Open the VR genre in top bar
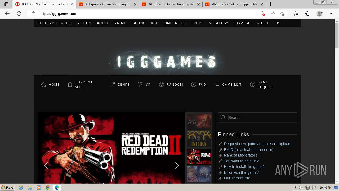 pos(277,23)
